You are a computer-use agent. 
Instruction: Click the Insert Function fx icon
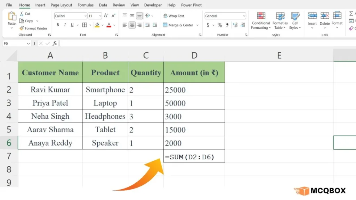click(55, 43)
